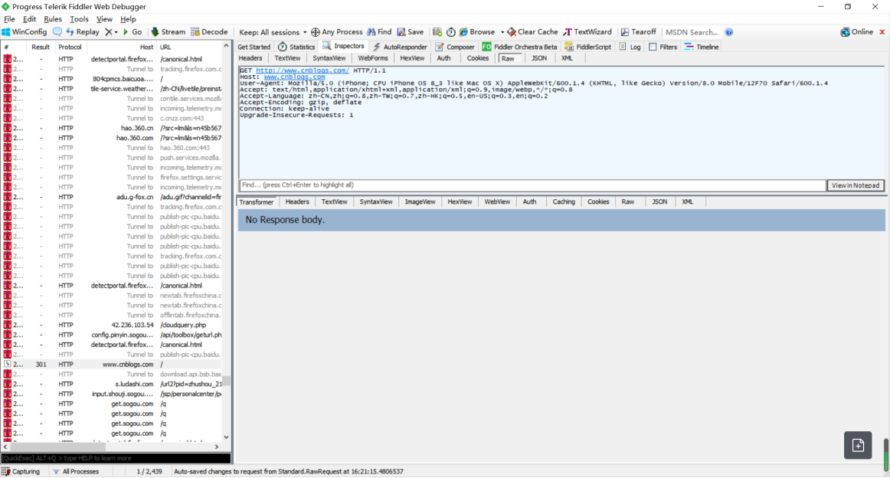Open the Help menu
890x478 pixels.
point(128,19)
